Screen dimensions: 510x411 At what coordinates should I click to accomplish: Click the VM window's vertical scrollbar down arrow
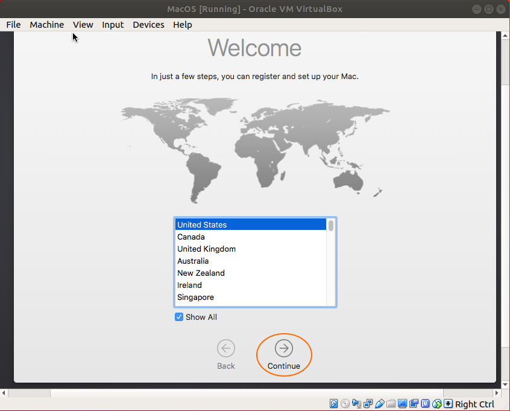pos(505,384)
